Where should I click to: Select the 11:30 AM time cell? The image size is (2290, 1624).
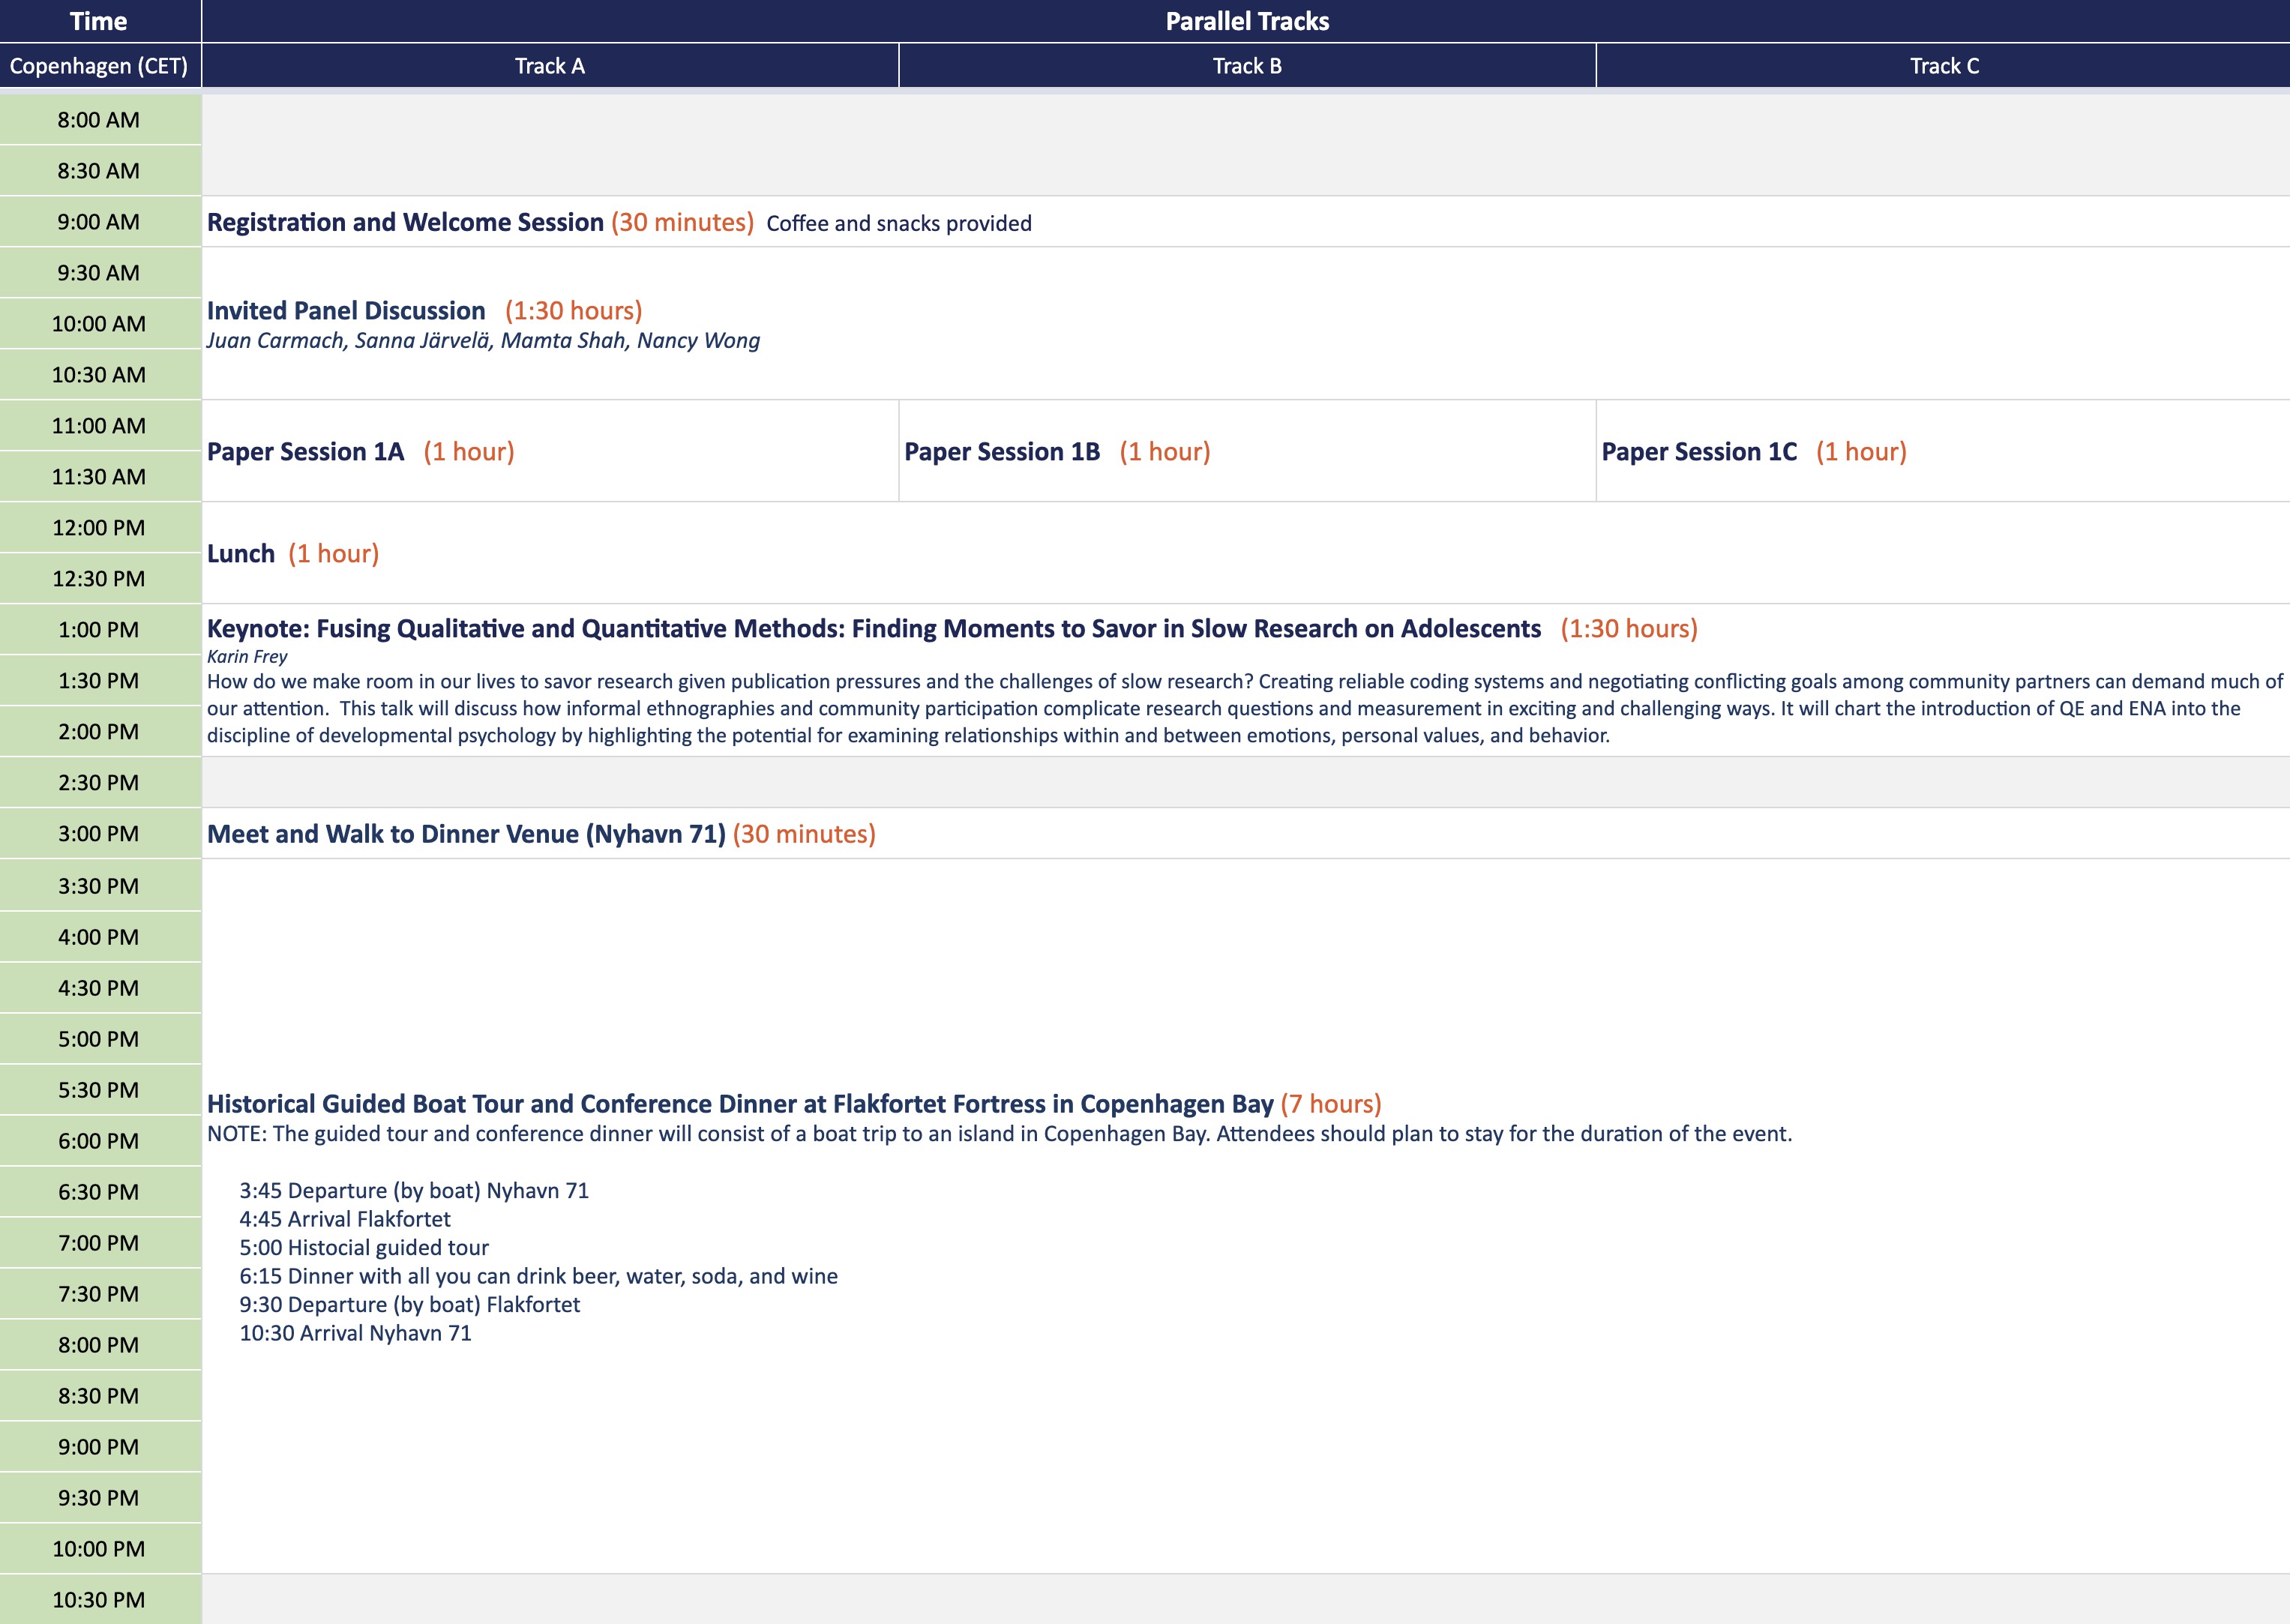coord(99,477)
